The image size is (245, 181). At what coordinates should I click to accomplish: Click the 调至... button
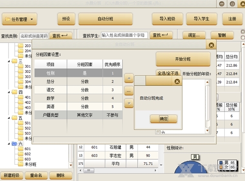pyautogui.click(x=194, y=35)
